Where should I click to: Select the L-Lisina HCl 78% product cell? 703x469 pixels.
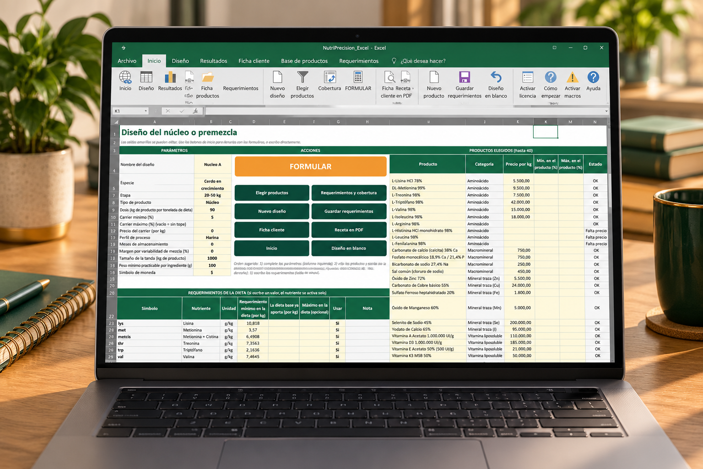(x=427, y=181)
